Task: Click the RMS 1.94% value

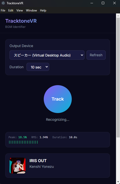Action: click(x=43, y=137)
